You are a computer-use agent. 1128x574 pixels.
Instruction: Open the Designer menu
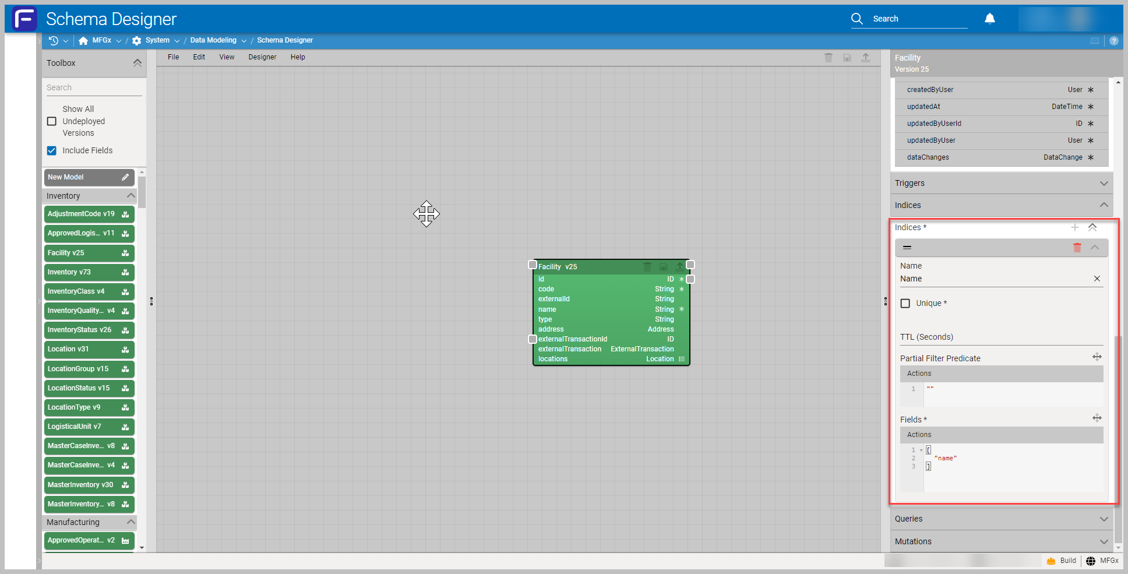[262, 57]
